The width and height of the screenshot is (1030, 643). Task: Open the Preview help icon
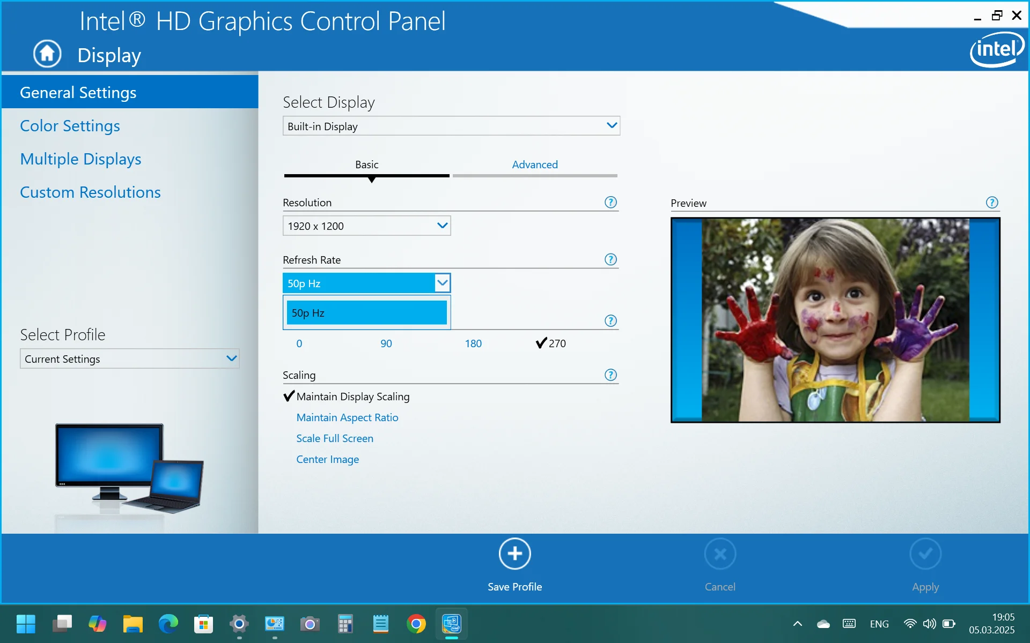click(992, 203)
